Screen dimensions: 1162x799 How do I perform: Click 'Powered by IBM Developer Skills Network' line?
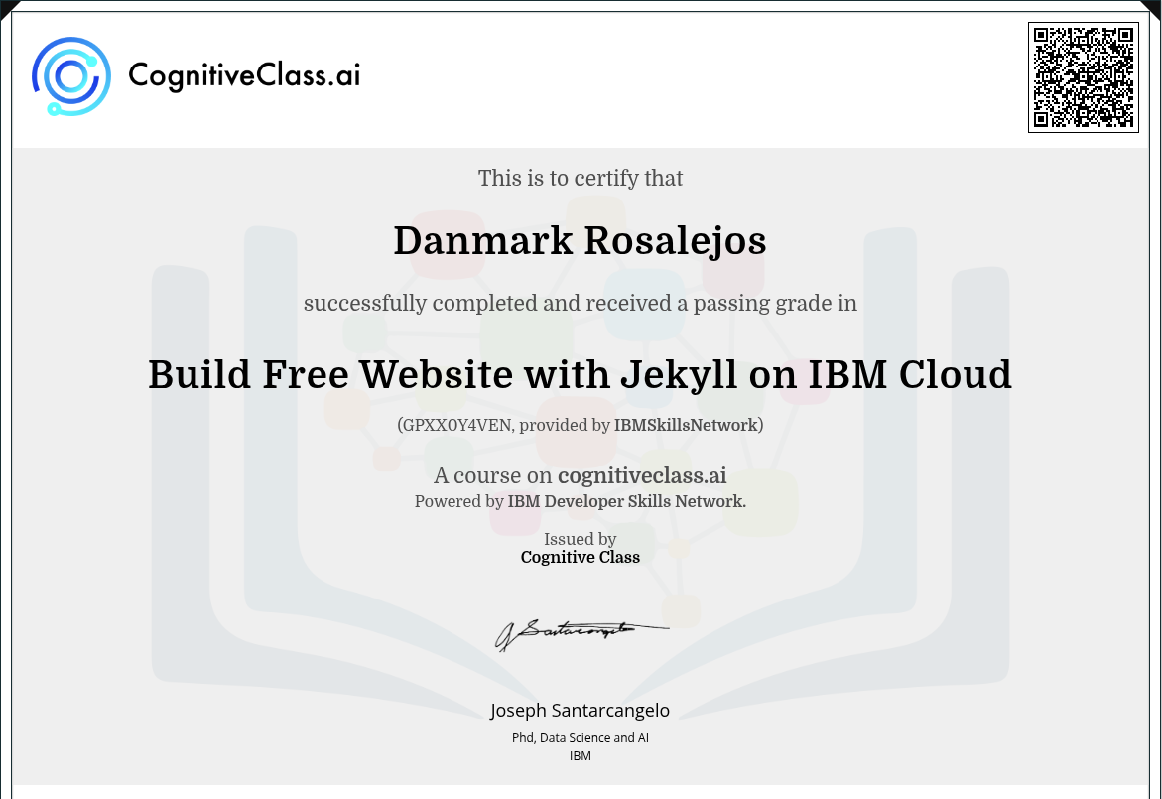(581, 502)
